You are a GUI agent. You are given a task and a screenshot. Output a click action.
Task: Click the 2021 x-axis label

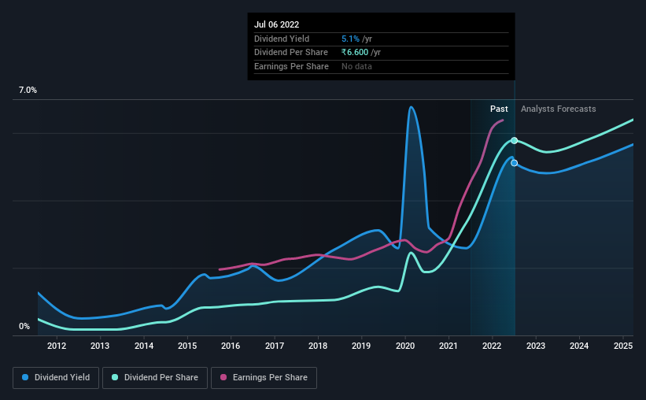[x=449, y=346]
